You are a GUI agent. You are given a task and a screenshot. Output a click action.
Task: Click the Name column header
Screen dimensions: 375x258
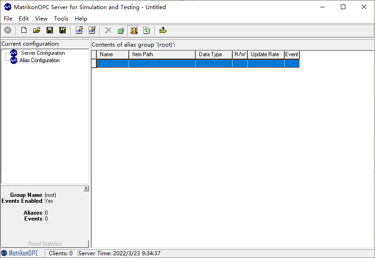click(x=113, y=54)
